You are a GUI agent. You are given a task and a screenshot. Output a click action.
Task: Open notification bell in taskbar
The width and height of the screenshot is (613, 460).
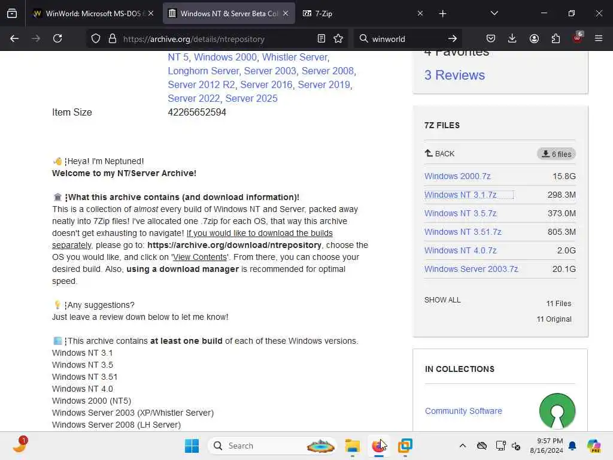click(572, 446)
